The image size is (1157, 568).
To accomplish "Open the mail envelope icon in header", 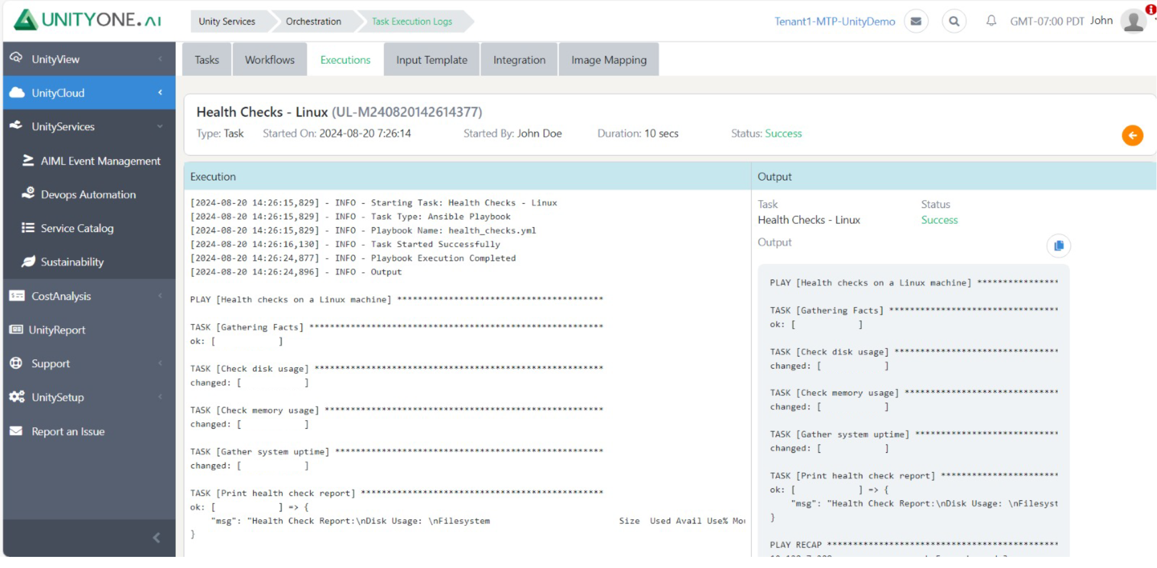I will (915, 21).
